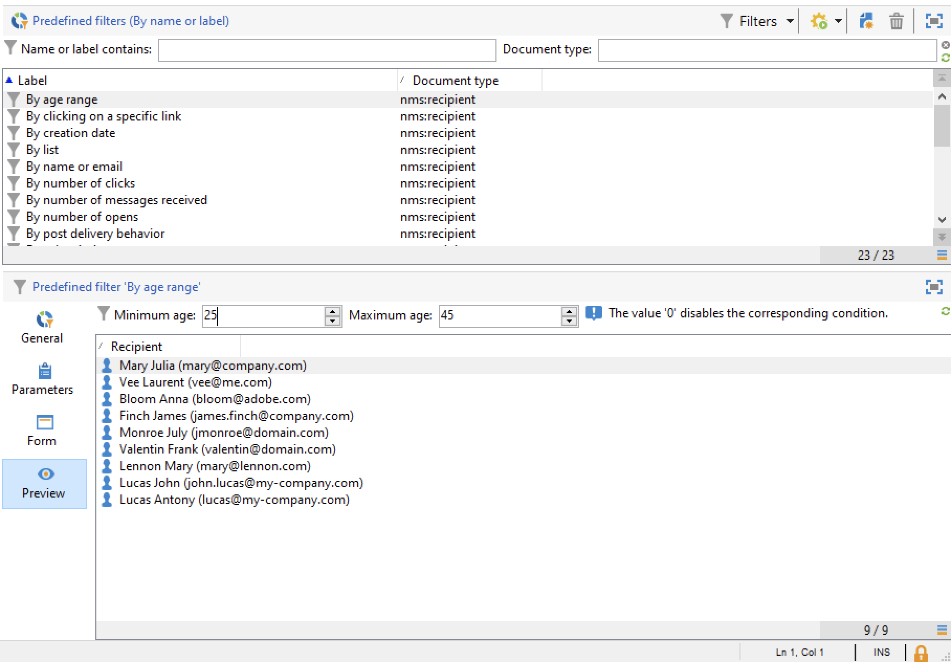The width and height of the screenshot is (951, 662).
Task: Click the duplicate filter icon
Action: [866, 21]
